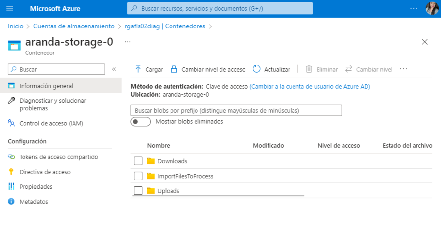Click the Propiedades bars icon
Screen dimensions: 441x232
click(11, 186)
